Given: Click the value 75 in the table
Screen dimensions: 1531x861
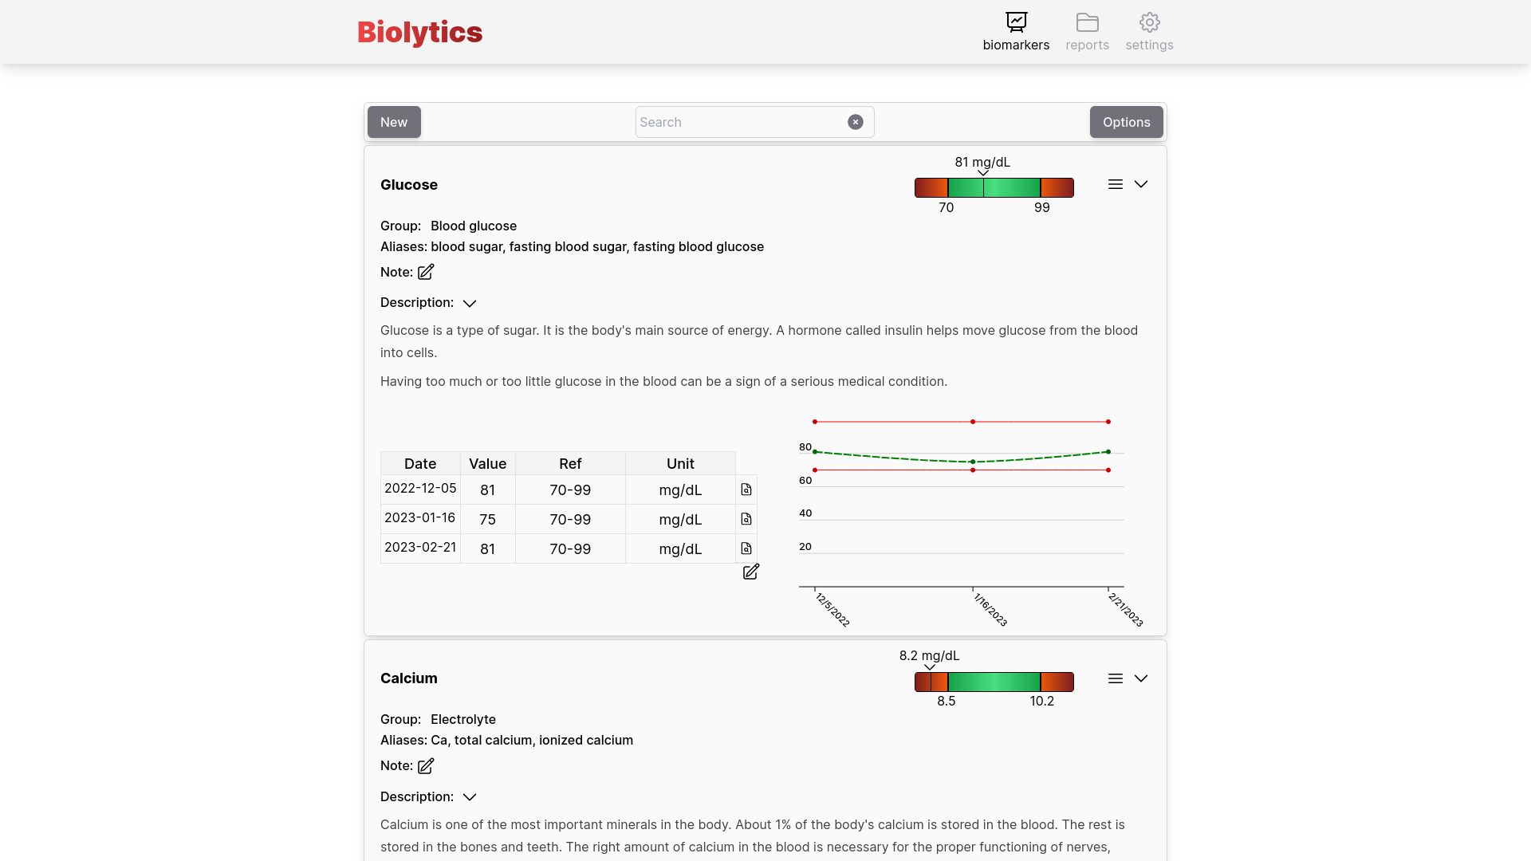Looking at the screenshot, I should pos(487,519).
